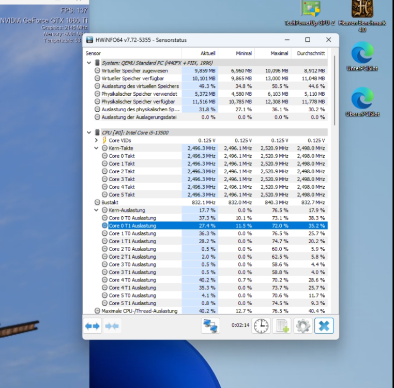
Task: Click the Durchschnitt column header
Action: (310, 53)
